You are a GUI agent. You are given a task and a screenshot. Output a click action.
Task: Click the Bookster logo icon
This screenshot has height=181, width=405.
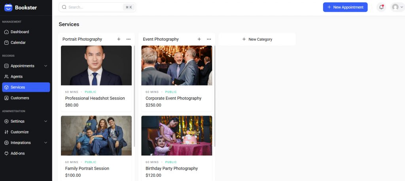[x=8, y=7]
